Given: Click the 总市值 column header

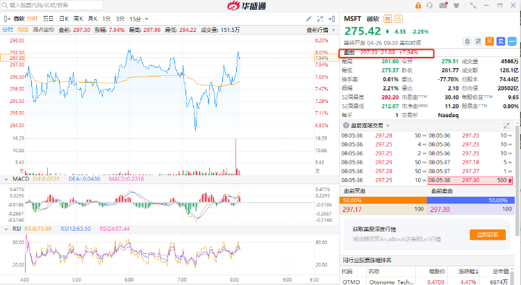Looking at the screenshot, I should 499,272.
